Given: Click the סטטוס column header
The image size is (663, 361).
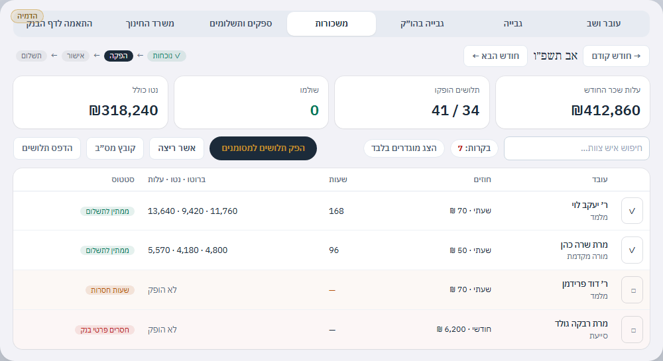Looking at the screenshot, I should [x=123, y=180].
